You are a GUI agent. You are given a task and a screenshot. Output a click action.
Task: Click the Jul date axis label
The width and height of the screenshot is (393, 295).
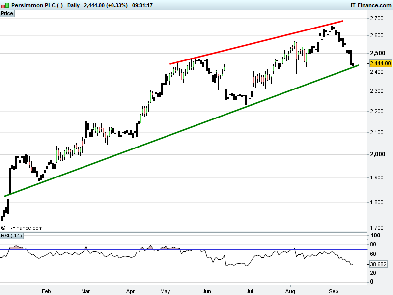pos(250,291)
